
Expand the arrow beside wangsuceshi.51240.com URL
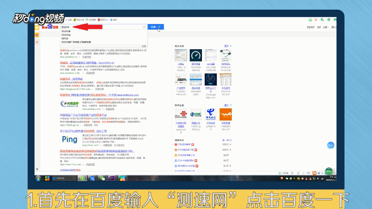tap(93, 89)
